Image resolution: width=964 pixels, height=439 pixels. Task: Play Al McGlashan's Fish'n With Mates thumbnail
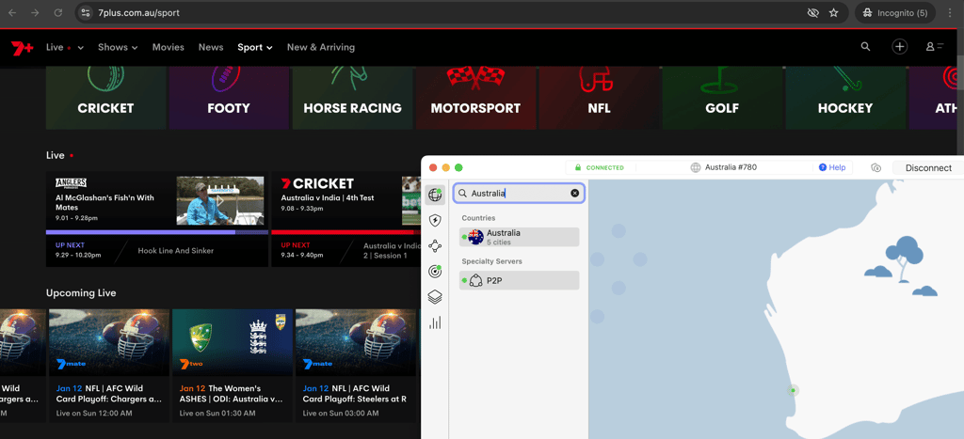coord(220,201)
